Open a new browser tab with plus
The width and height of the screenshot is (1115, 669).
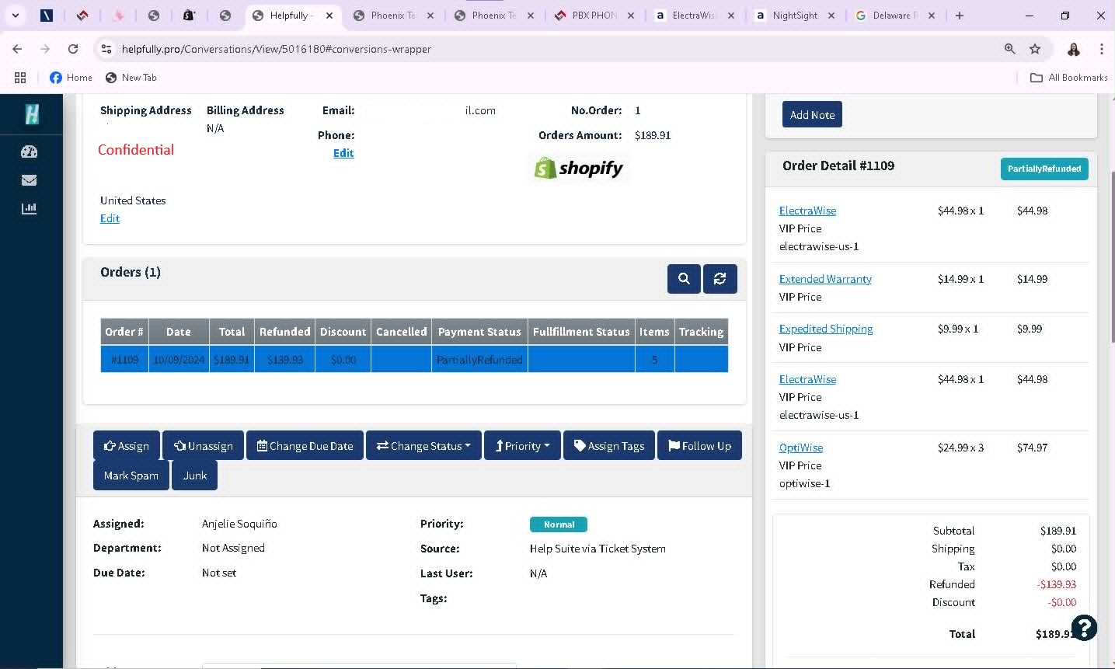tap(960, 16)
